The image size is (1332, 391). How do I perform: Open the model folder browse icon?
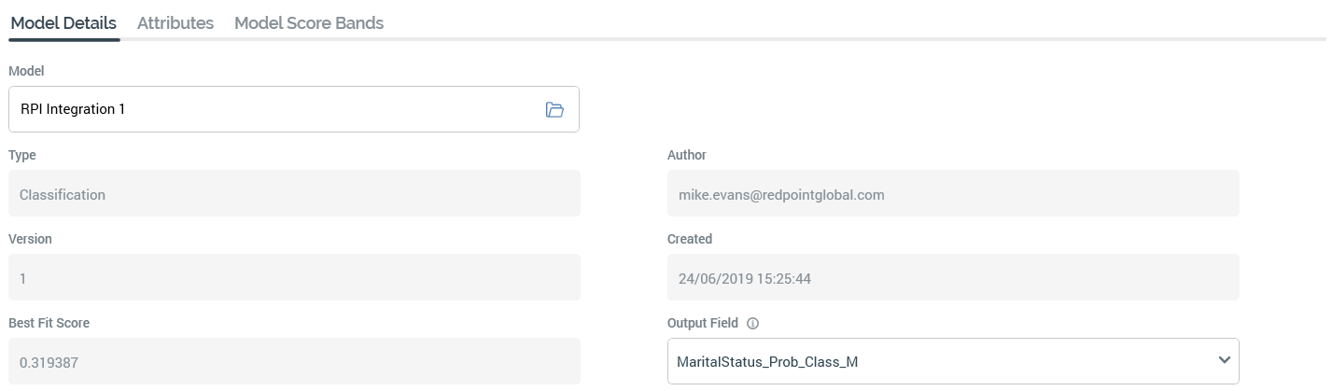pyautogui.click(x=554, y=110)
